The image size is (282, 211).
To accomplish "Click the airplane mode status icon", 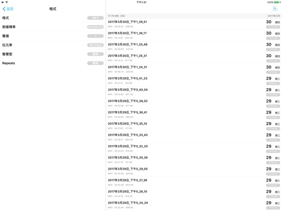I will pos(3,3).
